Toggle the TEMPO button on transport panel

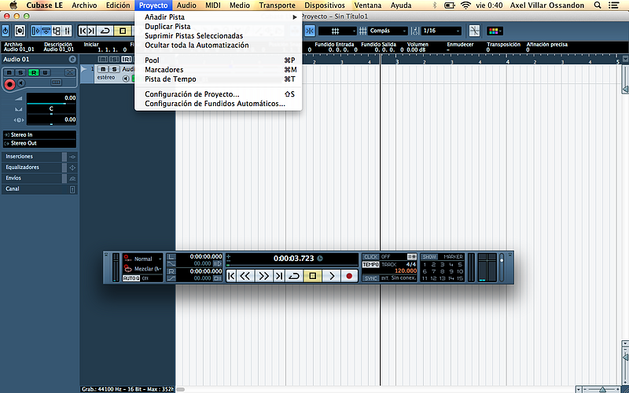click(x=370, y=265)
